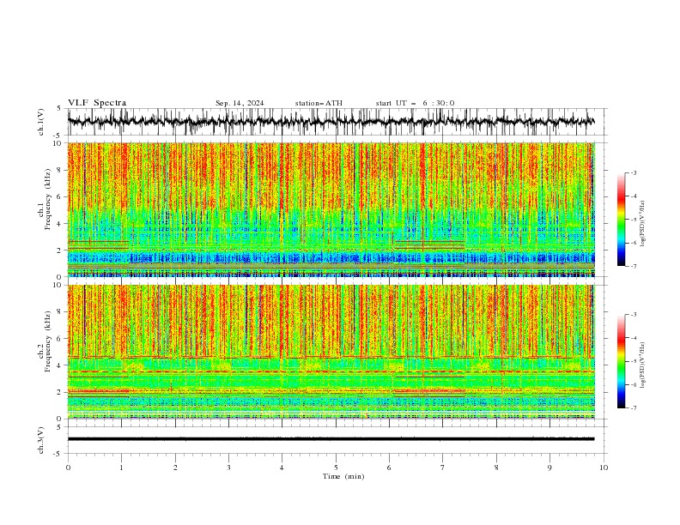Click the "0" tick on the time axis
The image size is (680, 525).
click(68, 468)
